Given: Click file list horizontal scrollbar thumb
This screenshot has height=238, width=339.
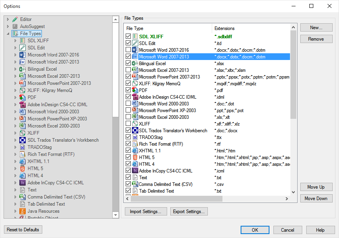Looking at the screenshot, I should coord(177,199).
